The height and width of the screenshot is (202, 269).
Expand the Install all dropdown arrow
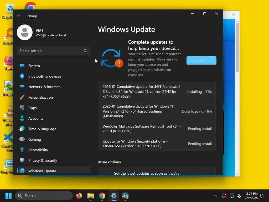pos(212,60)
